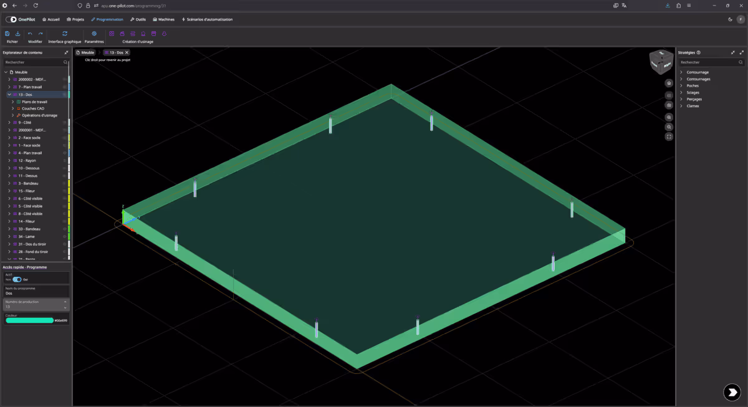
Task: Open the Accueil menu
Action: click(50, 19)
